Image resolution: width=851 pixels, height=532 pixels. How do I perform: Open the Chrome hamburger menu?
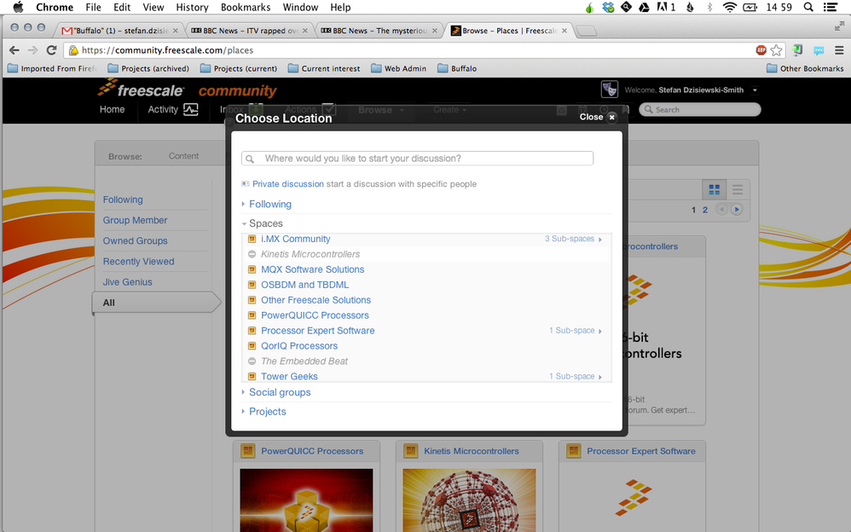pos(839,50)
